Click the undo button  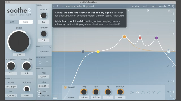[135, 6]
